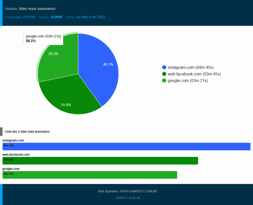This screenshot has width=253, height=205.
Task: Click the google.com 03m 21s bar
Action: [x=90, y=175]
